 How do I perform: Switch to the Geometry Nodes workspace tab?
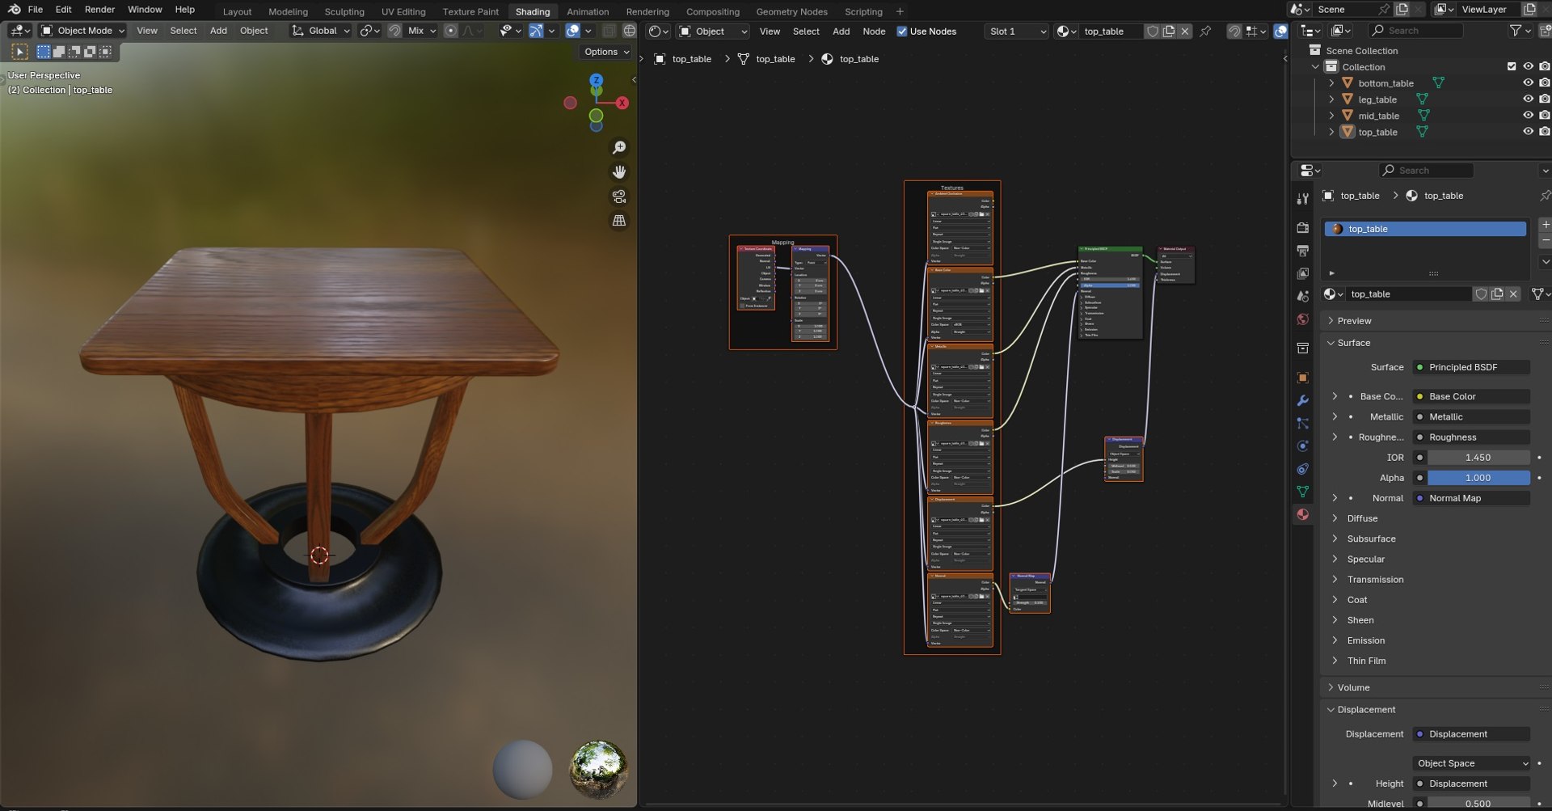[791, 11]
